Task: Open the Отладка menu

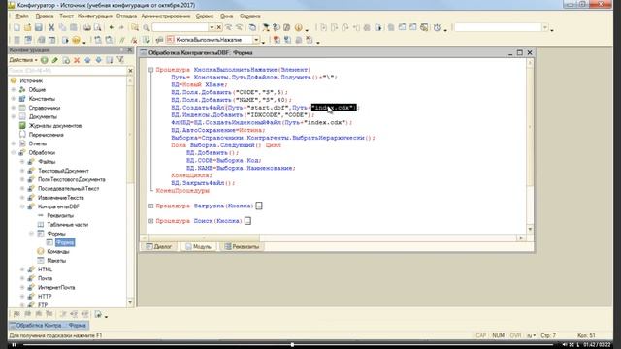Action: click(x=126, y=16)
